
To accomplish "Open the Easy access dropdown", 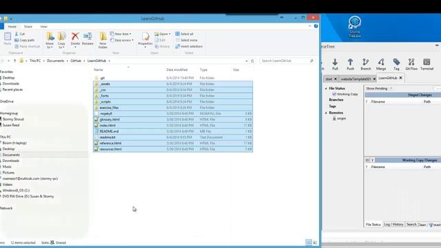I will 122,40.
